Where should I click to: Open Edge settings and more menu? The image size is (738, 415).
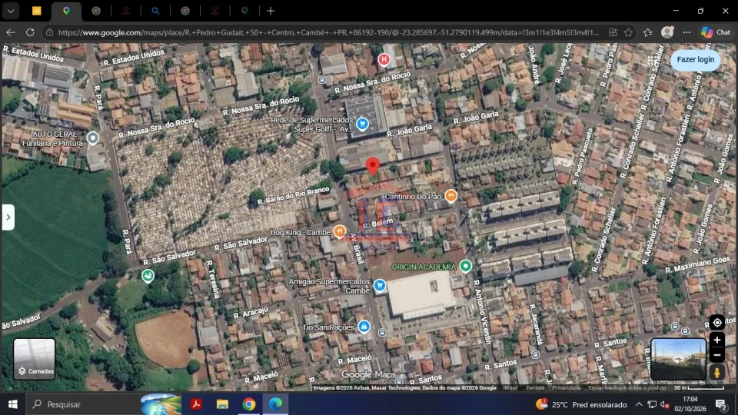[x=686, y=32]
